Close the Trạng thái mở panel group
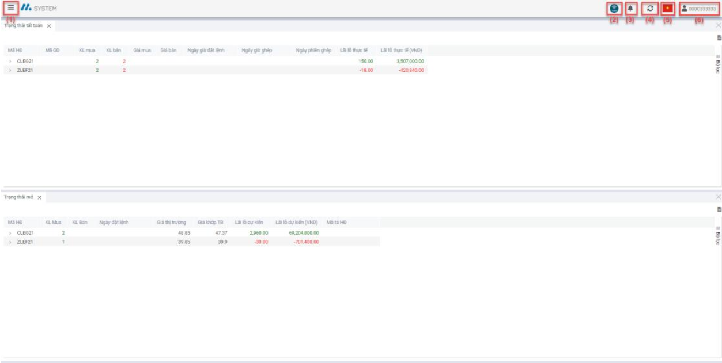The width and height of the screenshot is (722, 363). click(718, 197)
